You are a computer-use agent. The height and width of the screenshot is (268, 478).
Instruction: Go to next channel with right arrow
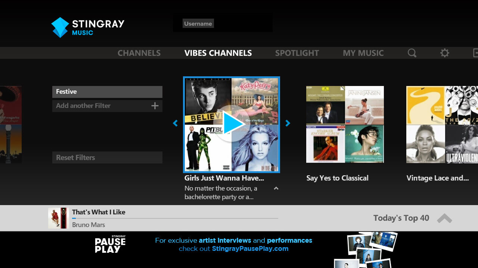tap(288, 123)
